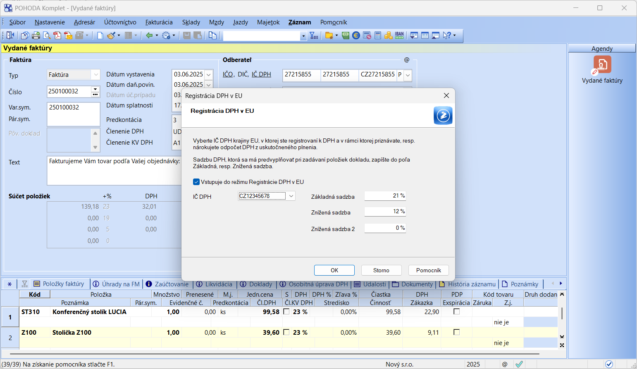The height and width of the screenshot is (369, 637).
Task: Open the Sklady menu
Action: tap(191, 22)
